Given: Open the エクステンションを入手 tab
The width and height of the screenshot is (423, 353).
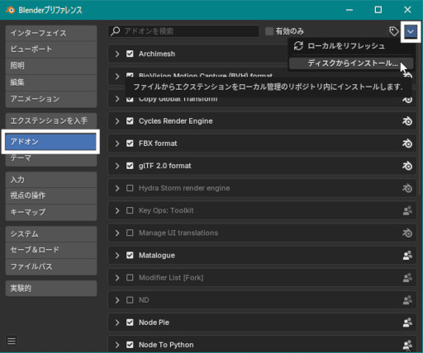Looking at the screenshot, I should click(x=51, y=120).
